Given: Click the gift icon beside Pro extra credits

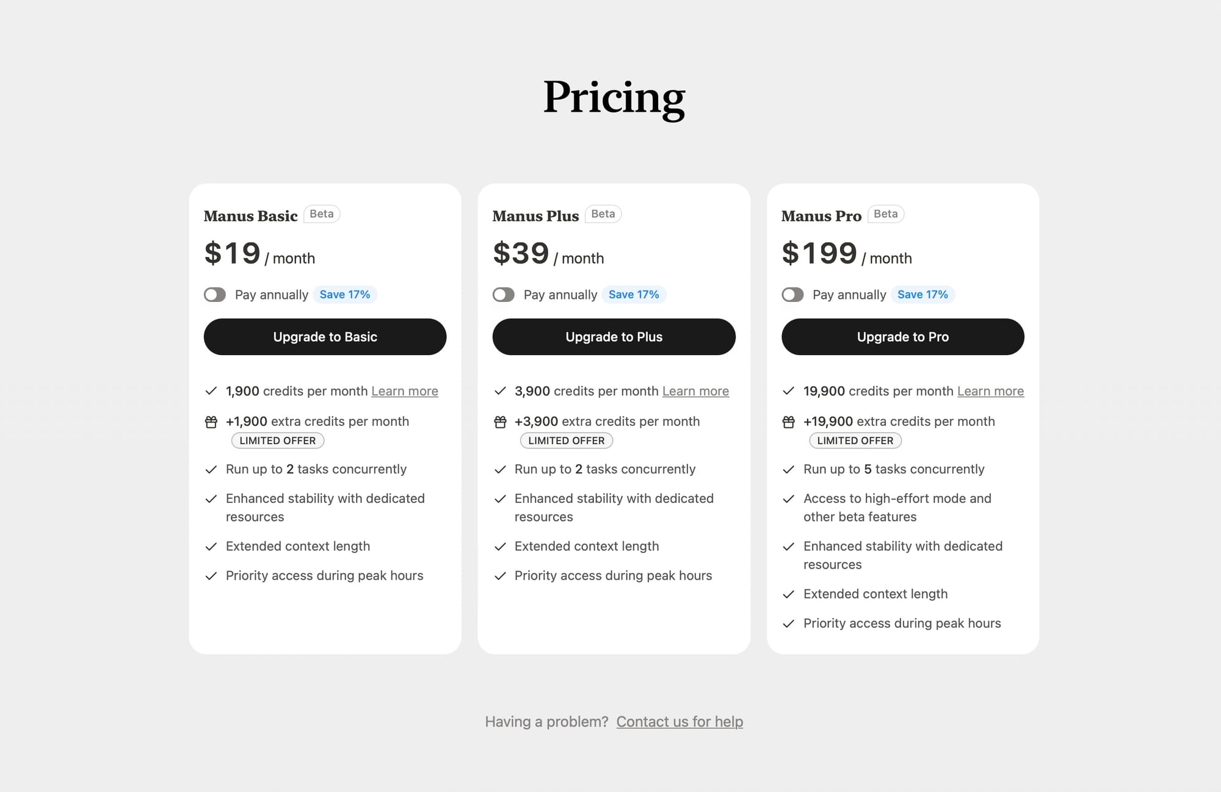Looking at the screenshot, I should click(788, 421).
